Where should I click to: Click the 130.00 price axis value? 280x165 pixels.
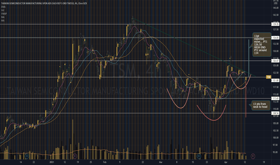[275, 51]
